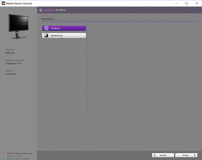The width and height of the screenshot is (202, 160).
Task: Click the Monitor label in sidebar
Action: point(10,50)
